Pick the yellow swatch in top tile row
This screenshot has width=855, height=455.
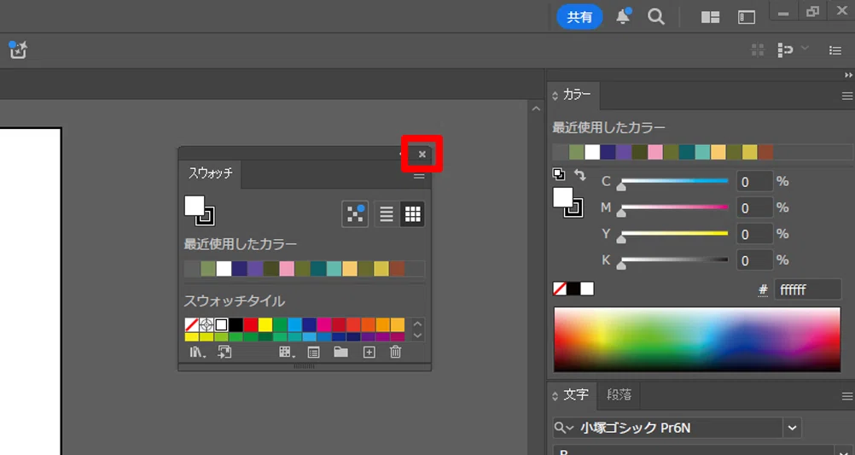[x=265, y=325]
